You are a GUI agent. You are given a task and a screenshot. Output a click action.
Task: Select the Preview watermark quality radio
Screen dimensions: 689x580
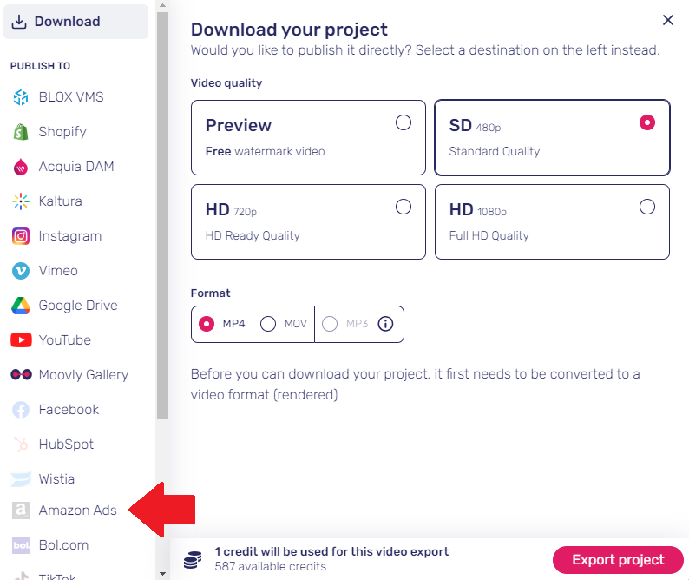pos(403,122)
